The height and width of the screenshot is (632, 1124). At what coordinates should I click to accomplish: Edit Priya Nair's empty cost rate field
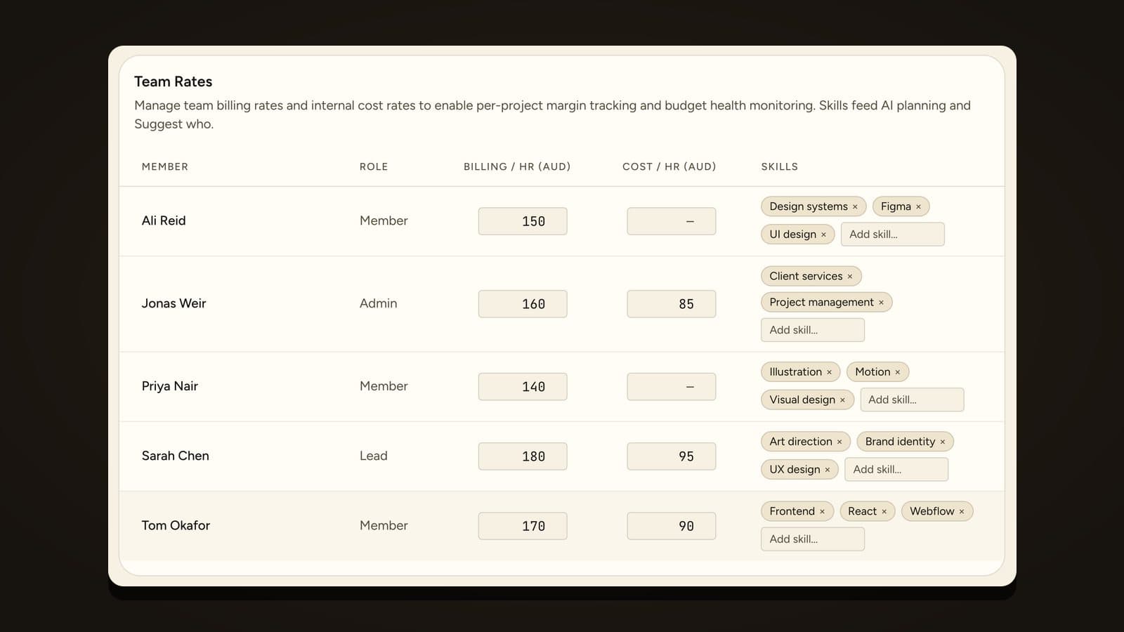click(672, 387)
